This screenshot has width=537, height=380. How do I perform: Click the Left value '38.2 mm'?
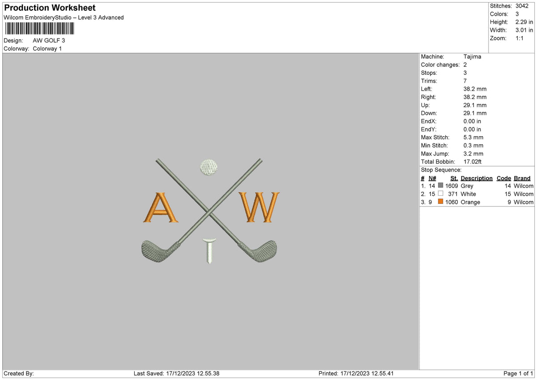[x=475, y=89]
